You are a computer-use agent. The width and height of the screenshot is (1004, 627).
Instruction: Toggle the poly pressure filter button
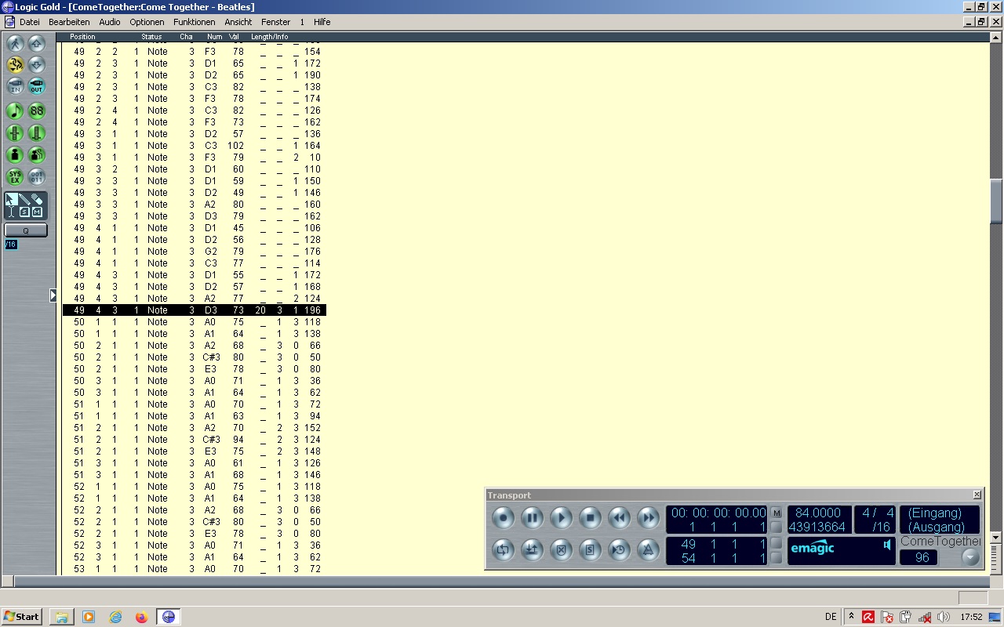pos(37,154)
